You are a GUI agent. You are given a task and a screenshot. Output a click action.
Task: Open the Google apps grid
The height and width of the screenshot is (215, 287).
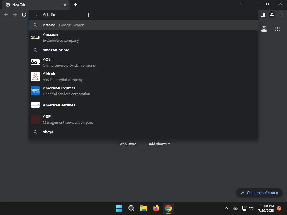(x=277, y=29)
